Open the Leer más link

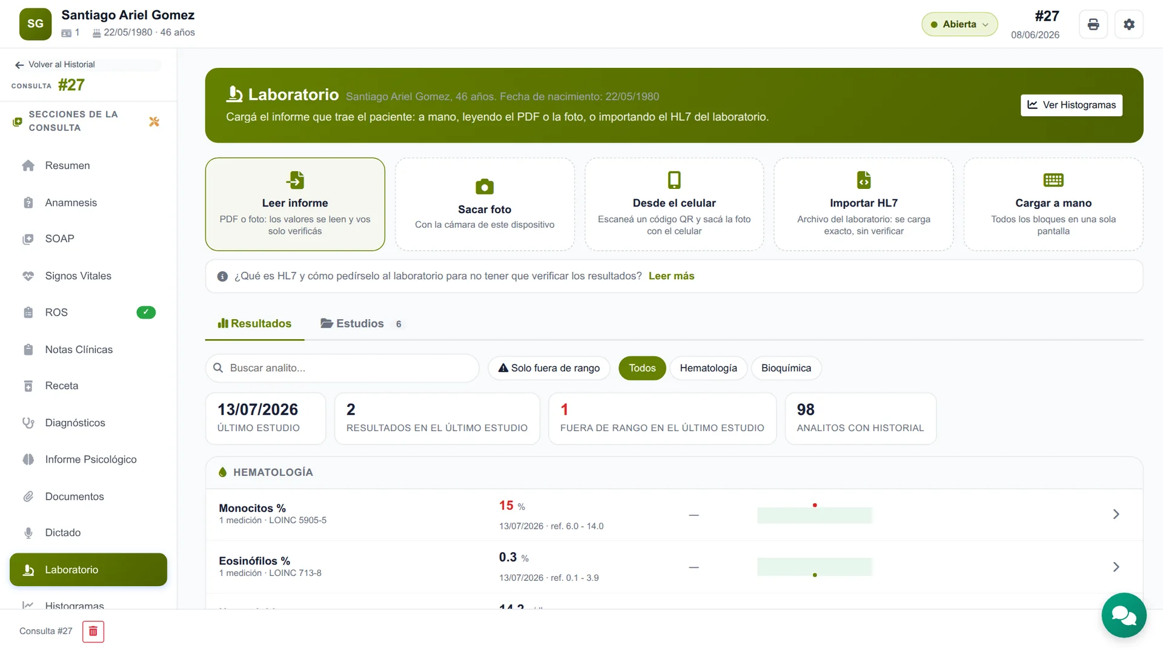click(671, 276)
